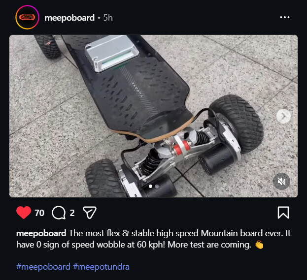Viewport: 307px width, 280px height.
Task: Share the post with the paper plane icon
Action: click(x=90, y=213)
